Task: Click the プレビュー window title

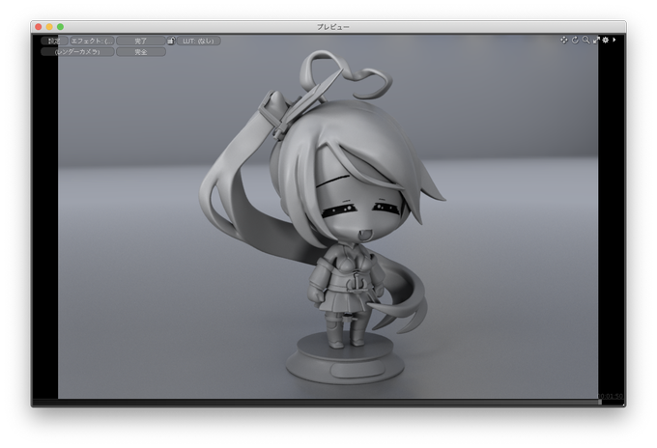Action: pos(333,27)
